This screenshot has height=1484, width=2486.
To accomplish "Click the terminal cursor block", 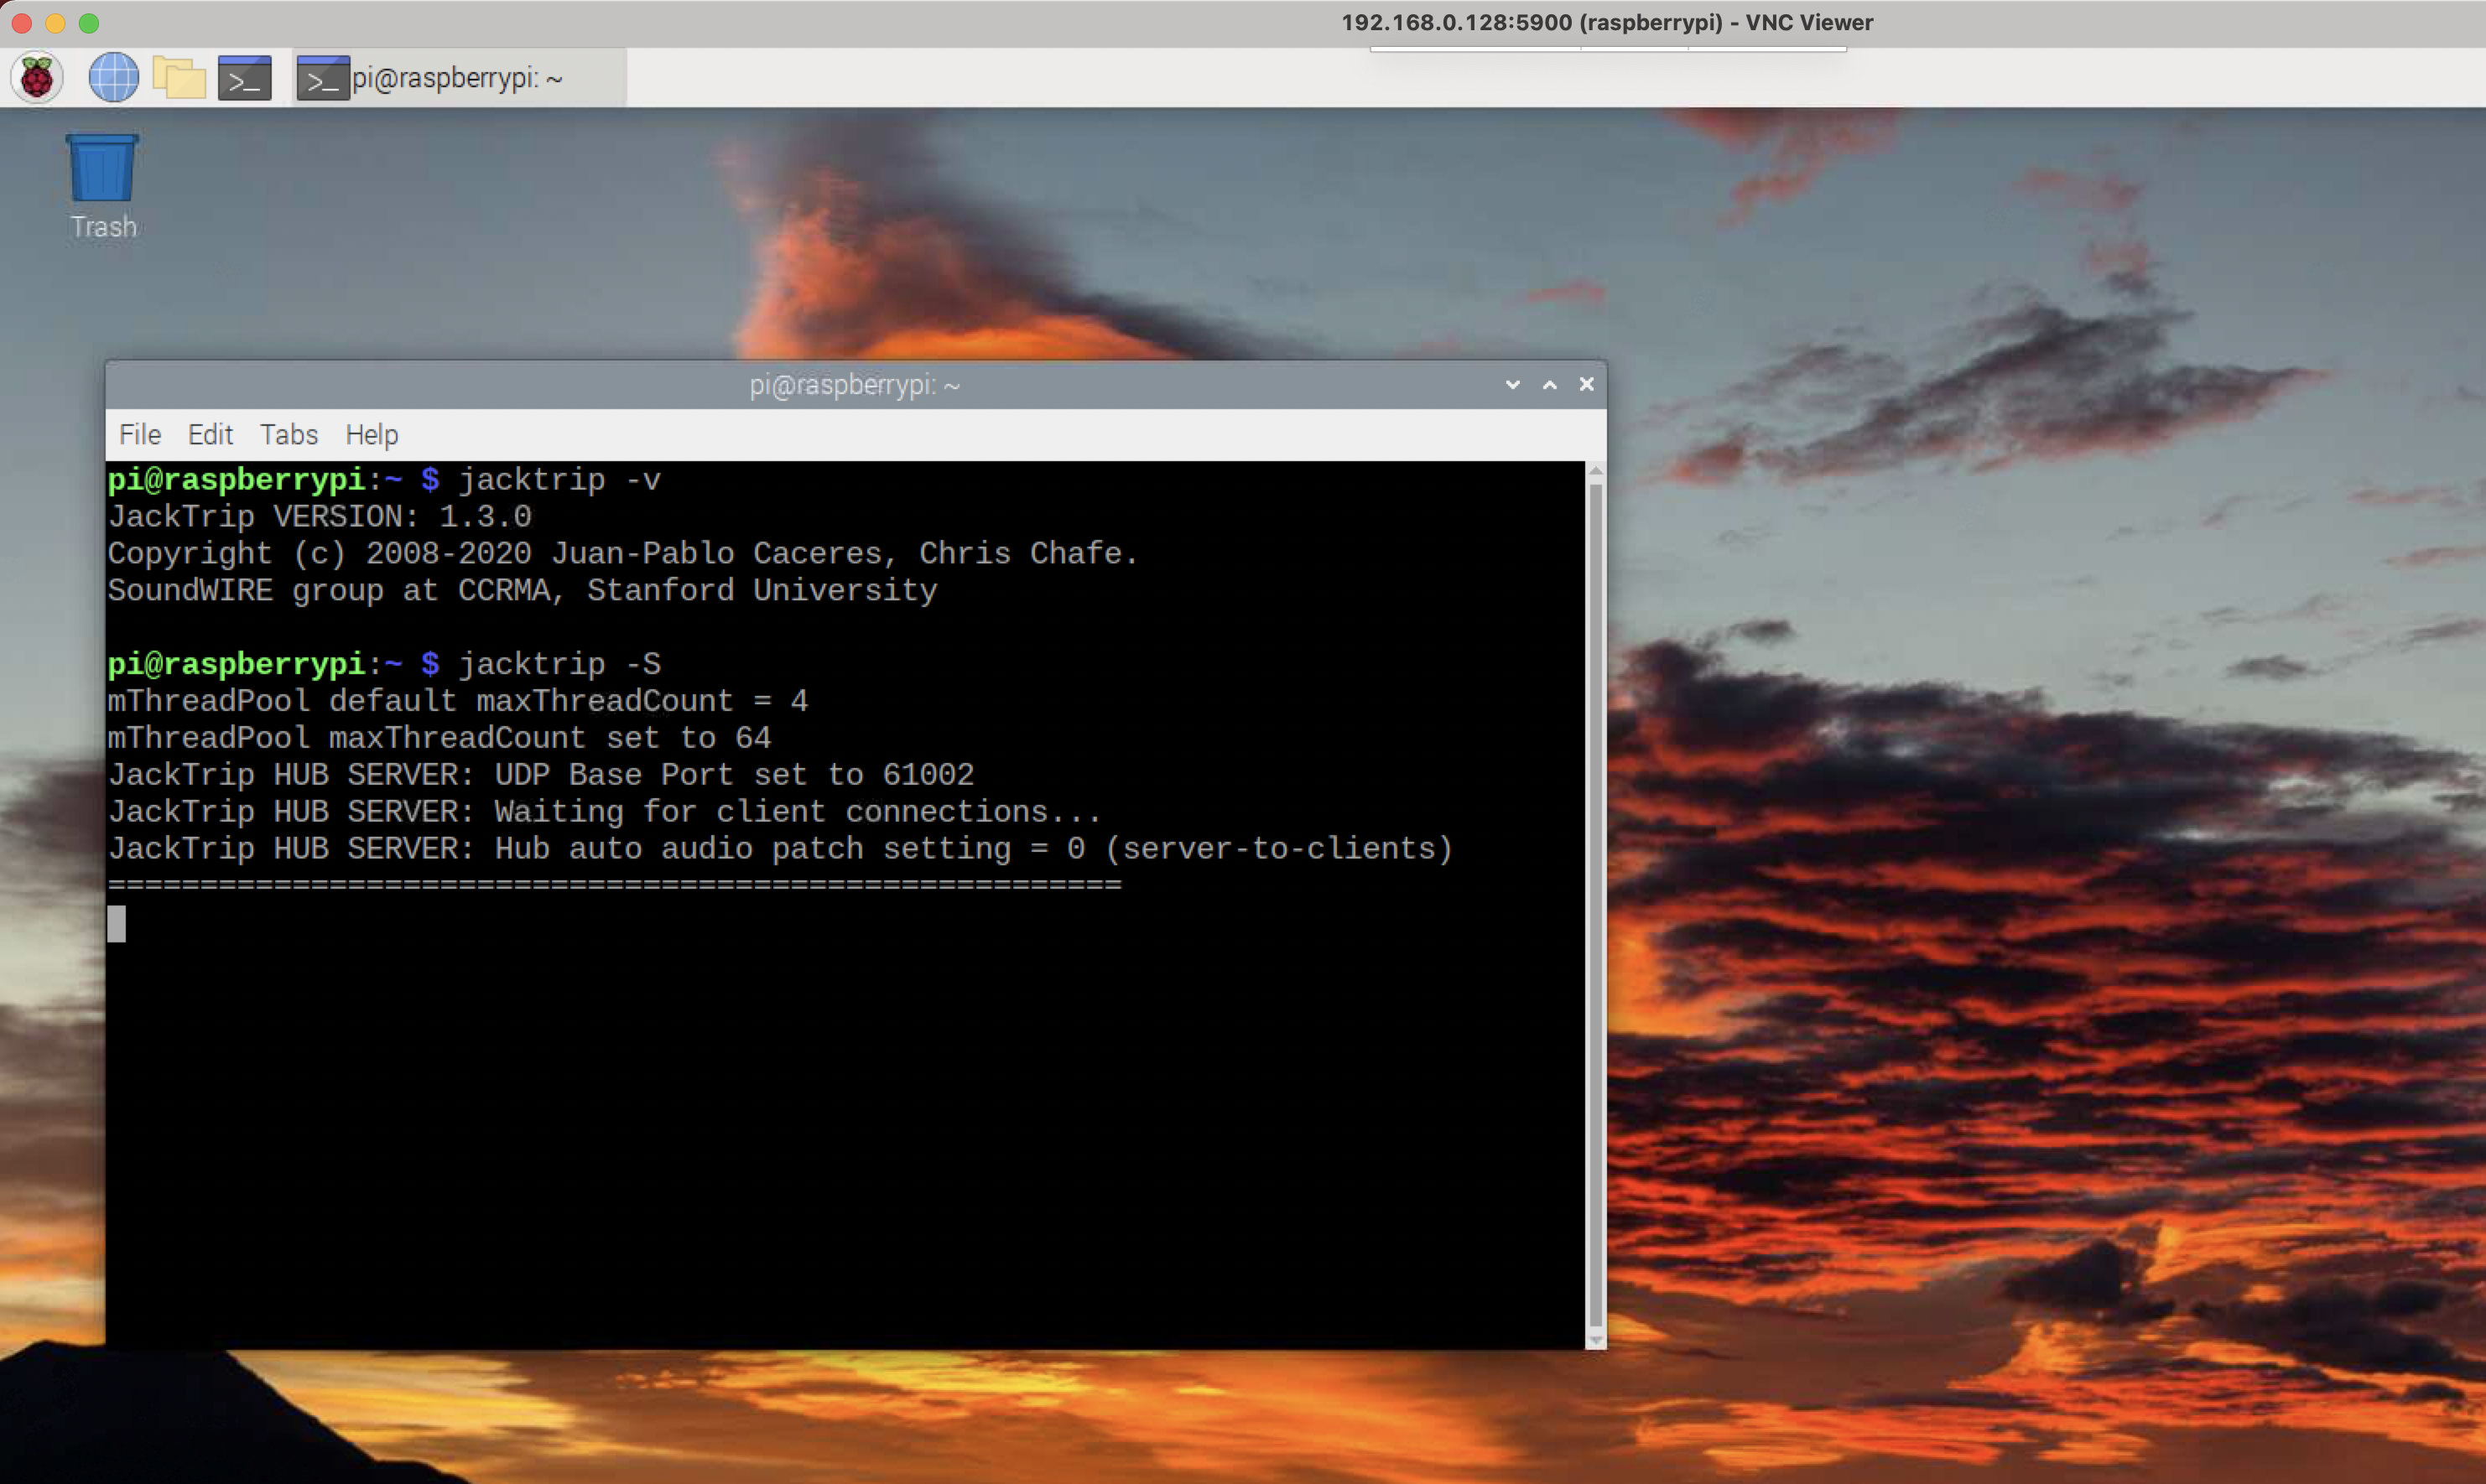I will [x=117, y=923].
